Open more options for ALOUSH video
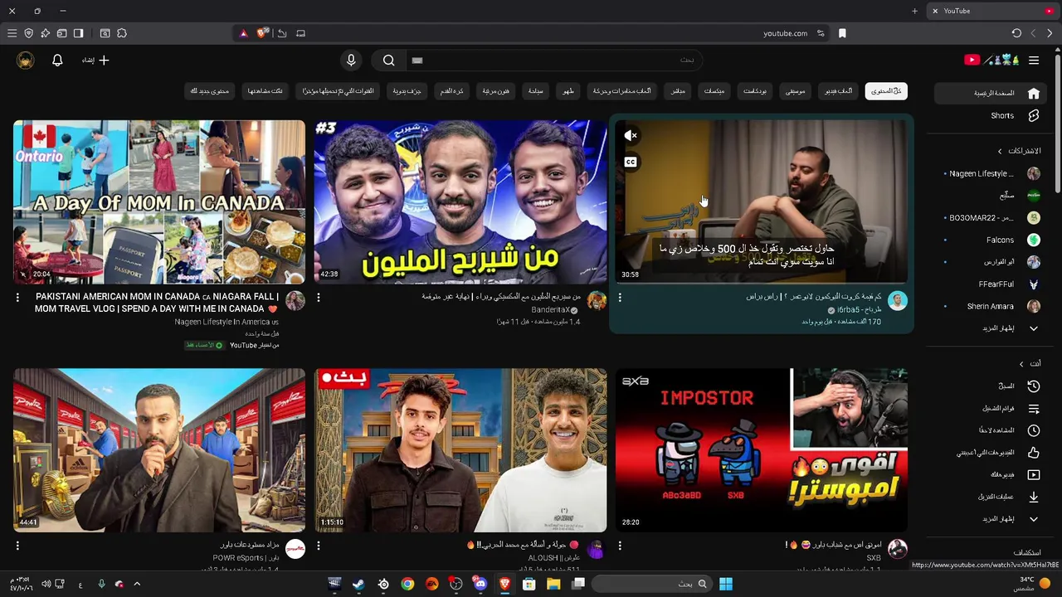Viewport: 1062px width, 597px height. point(319,546)
